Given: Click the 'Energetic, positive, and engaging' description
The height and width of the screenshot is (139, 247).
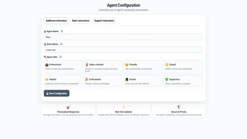Looking at the screenshot, I should [97, 84].
